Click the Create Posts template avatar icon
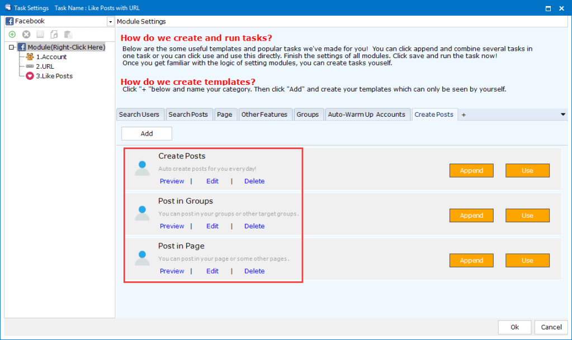This screenshot has width=572, height=340. pyautogui.click(x=142, y=168)
